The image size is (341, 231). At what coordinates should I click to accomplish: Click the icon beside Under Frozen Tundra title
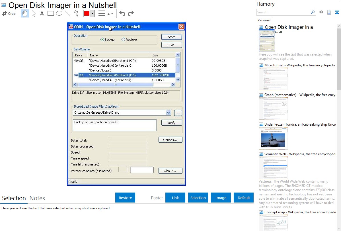point(261,124)
